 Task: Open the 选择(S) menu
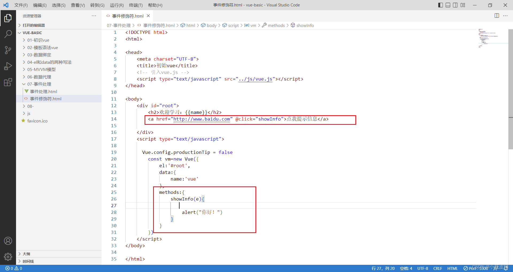tap(59, 5)
